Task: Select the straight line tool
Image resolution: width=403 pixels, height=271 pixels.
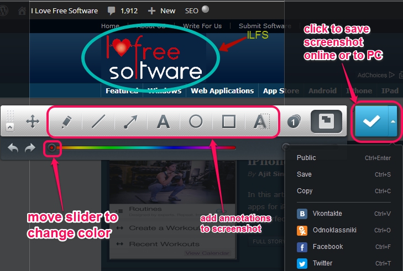Action: [x=98, y=121]
